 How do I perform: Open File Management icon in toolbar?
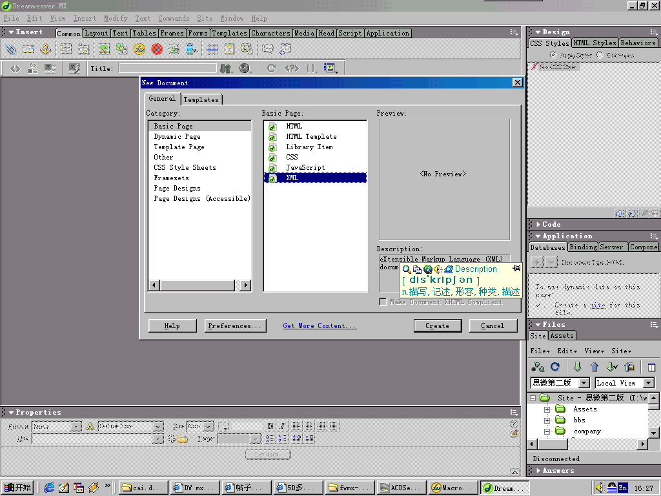(x=227, y=68)
